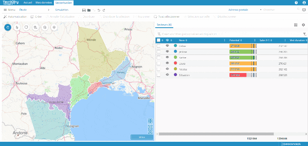Sort by the Nom column header

pos(183,40)
